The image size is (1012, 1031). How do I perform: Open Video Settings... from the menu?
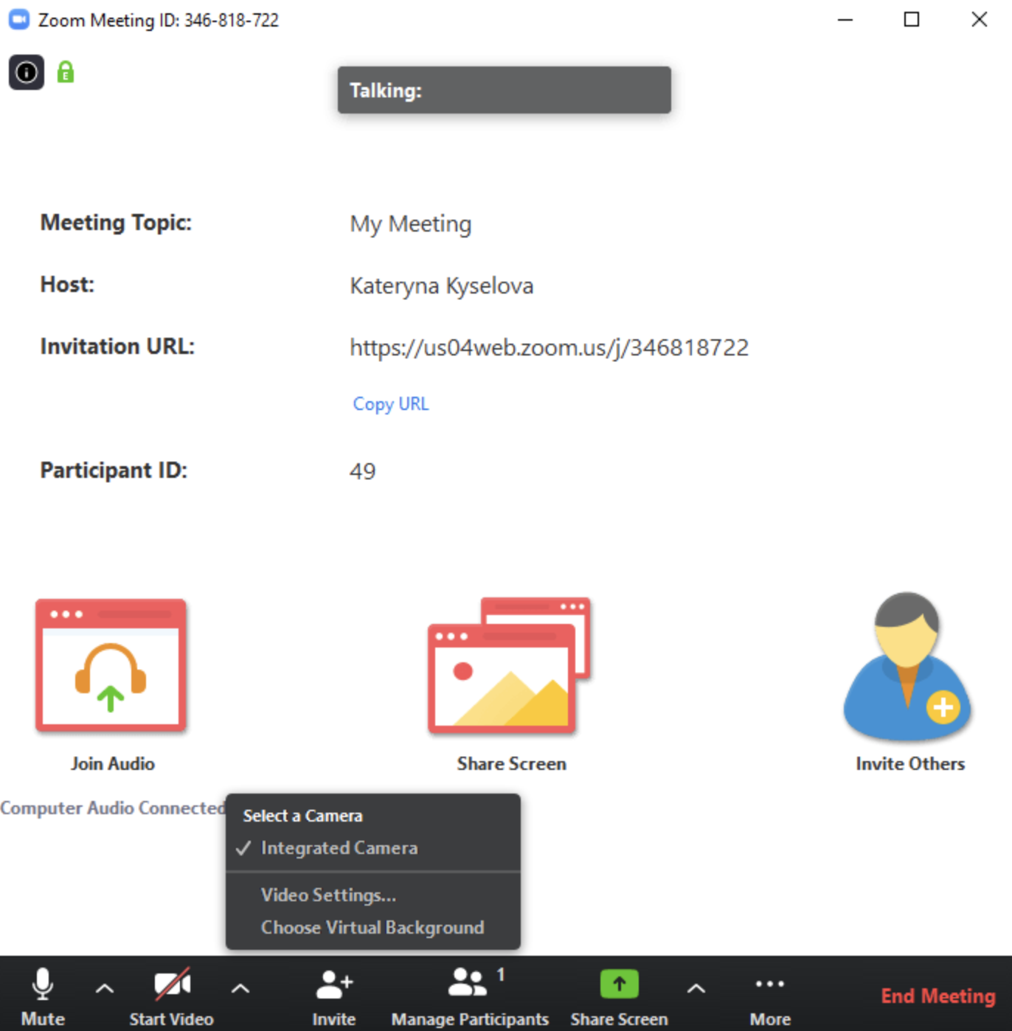pos(373,895)
